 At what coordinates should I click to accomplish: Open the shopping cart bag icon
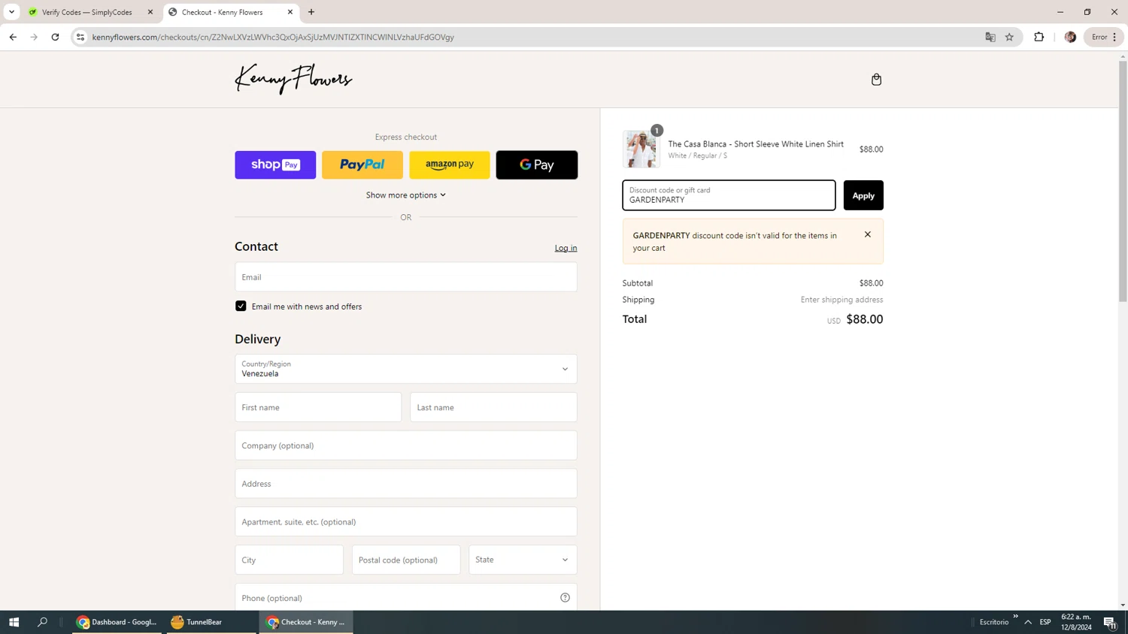coord(876,80)
